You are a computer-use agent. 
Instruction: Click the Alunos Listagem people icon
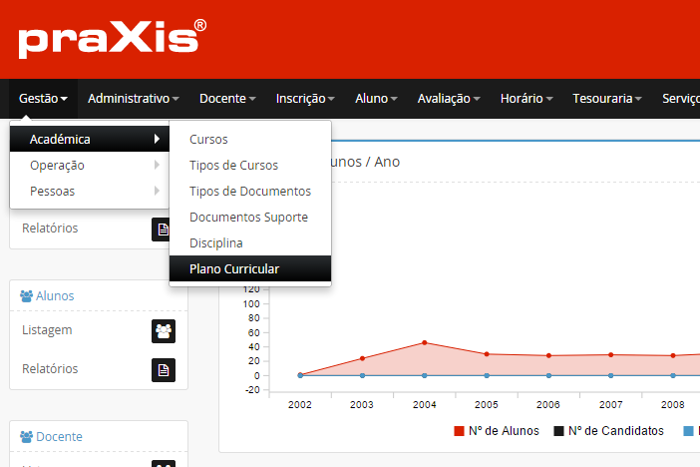coord(164,330)
